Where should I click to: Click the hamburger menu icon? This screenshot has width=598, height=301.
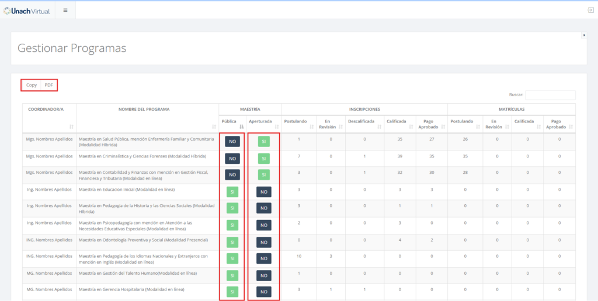pos(65,10)
